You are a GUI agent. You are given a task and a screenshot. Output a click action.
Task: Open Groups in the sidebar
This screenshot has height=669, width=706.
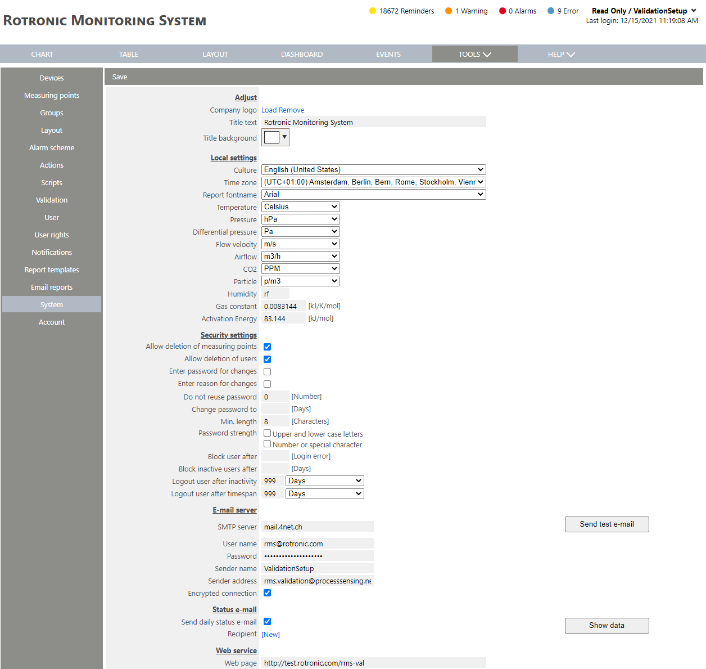[x=52, y=113]
